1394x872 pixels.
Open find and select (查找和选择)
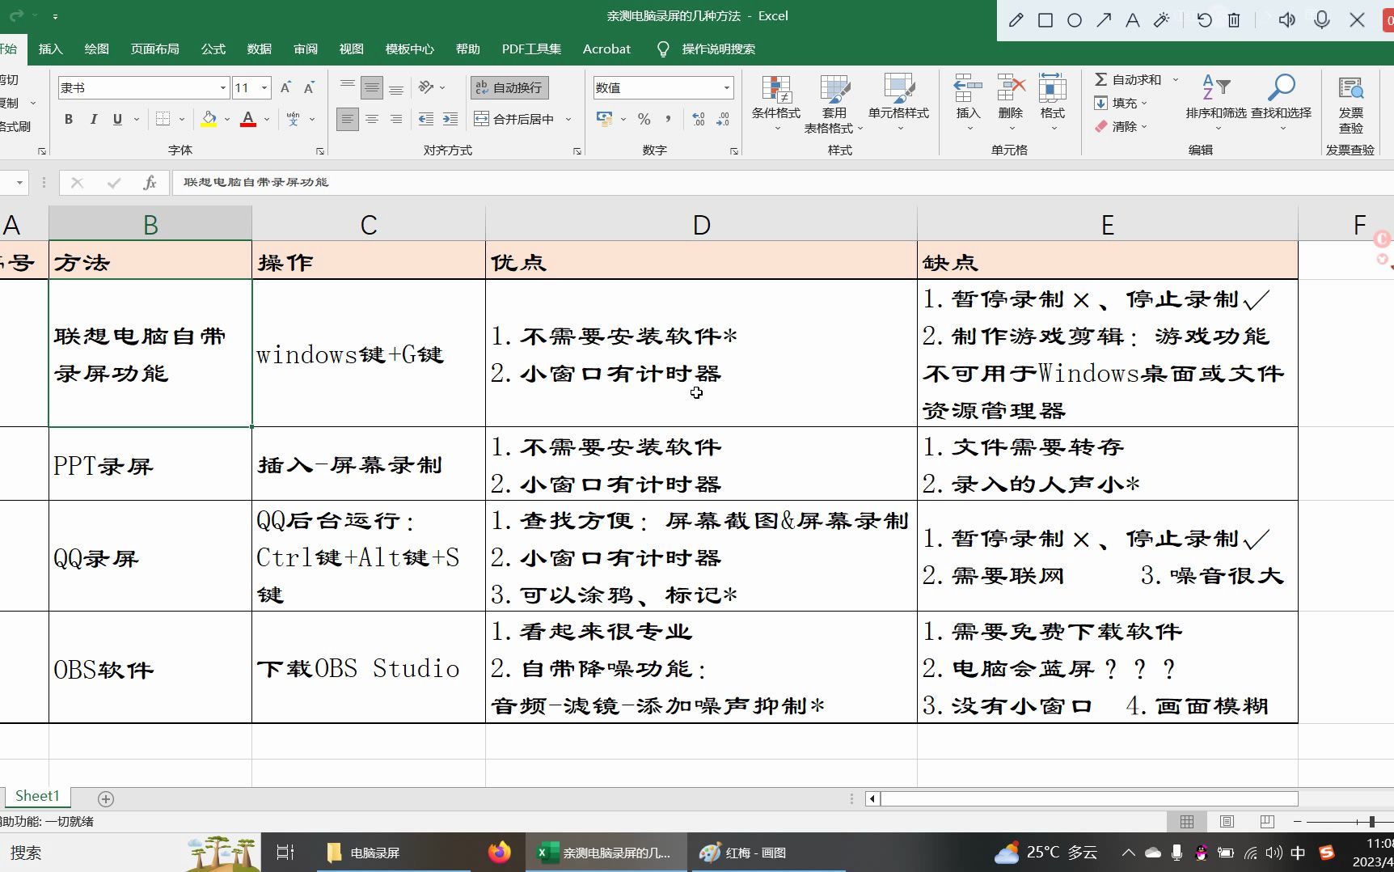pyautogui.click(x=1281, y=101)
